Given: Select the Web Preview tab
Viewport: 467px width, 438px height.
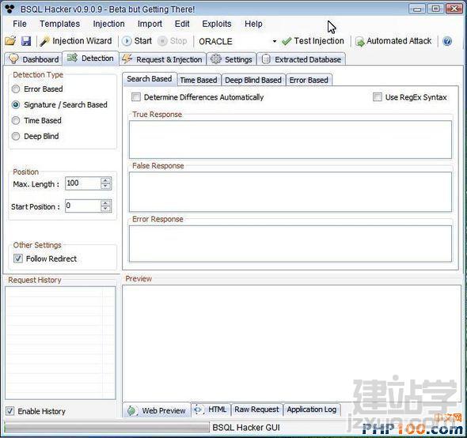Looking at the screenshot, I should 157,410.
